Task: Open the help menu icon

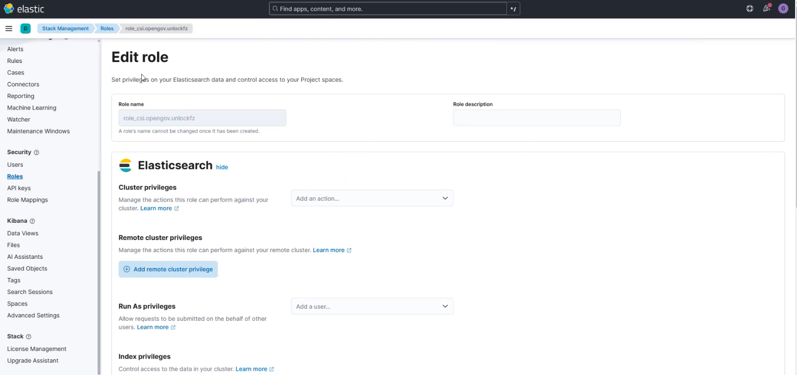Action: pyautogui.click(x=749, y=9)
